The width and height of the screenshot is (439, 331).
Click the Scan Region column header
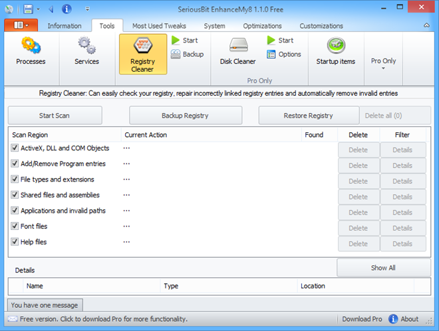click(65, 135)
